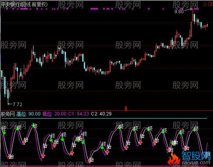Click the red S marker on the axis
The height and width of the screenshot is (167, 213).
(x=126, y=108)
